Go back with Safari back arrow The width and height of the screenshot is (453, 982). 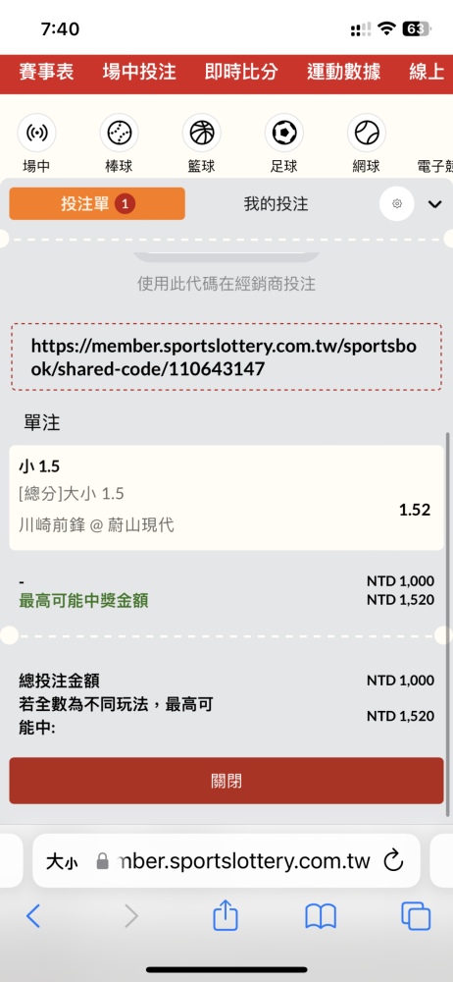33,916
